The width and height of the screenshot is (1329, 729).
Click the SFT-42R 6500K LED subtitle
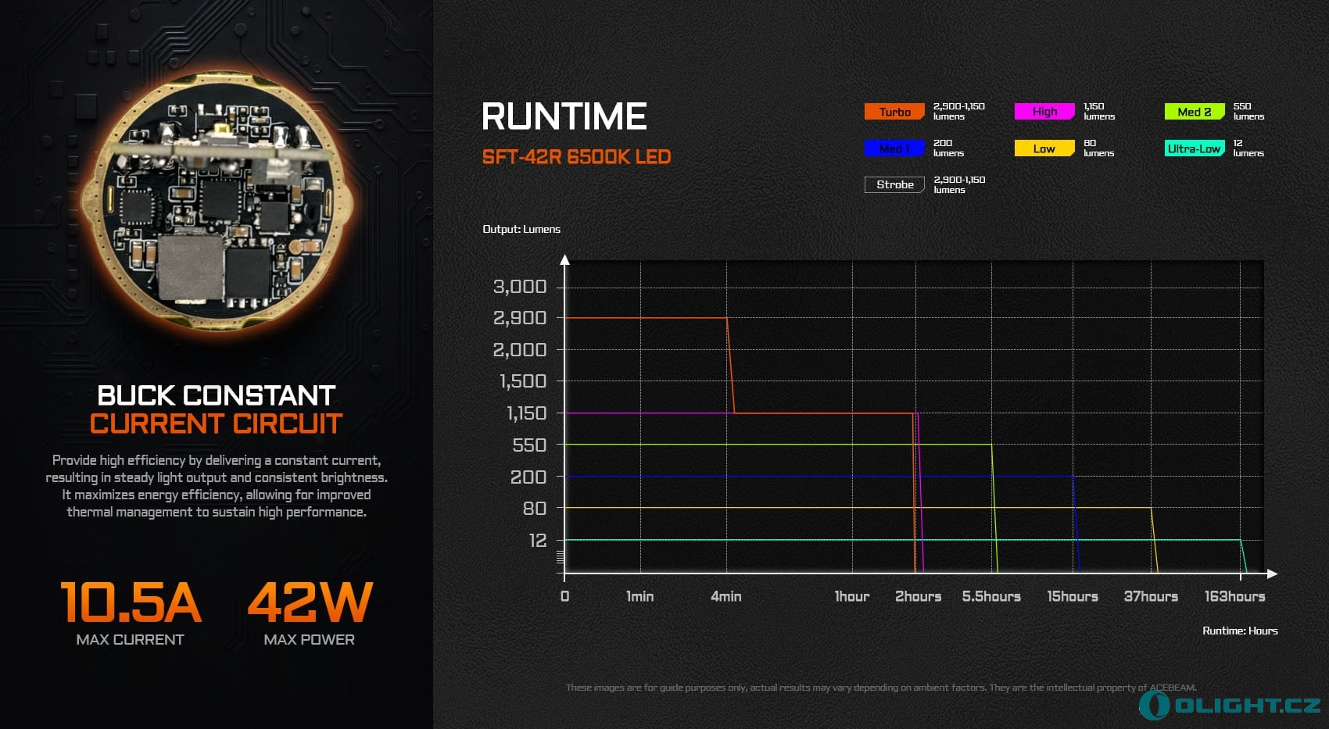point(576,157)
